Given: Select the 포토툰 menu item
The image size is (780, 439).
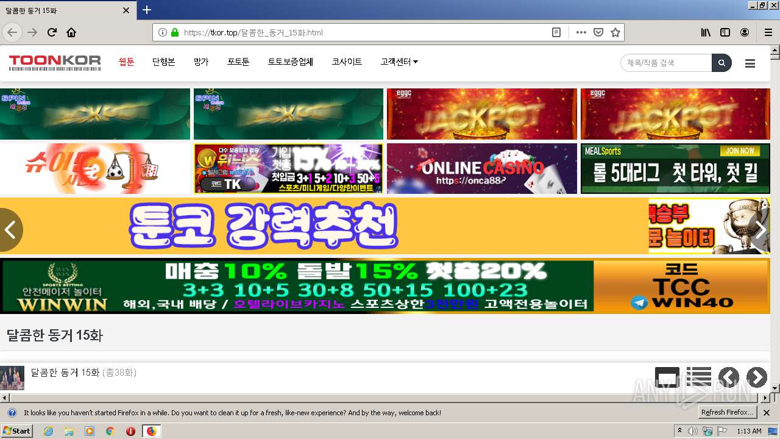Looking at the screenshot, I should coord(238,62).
